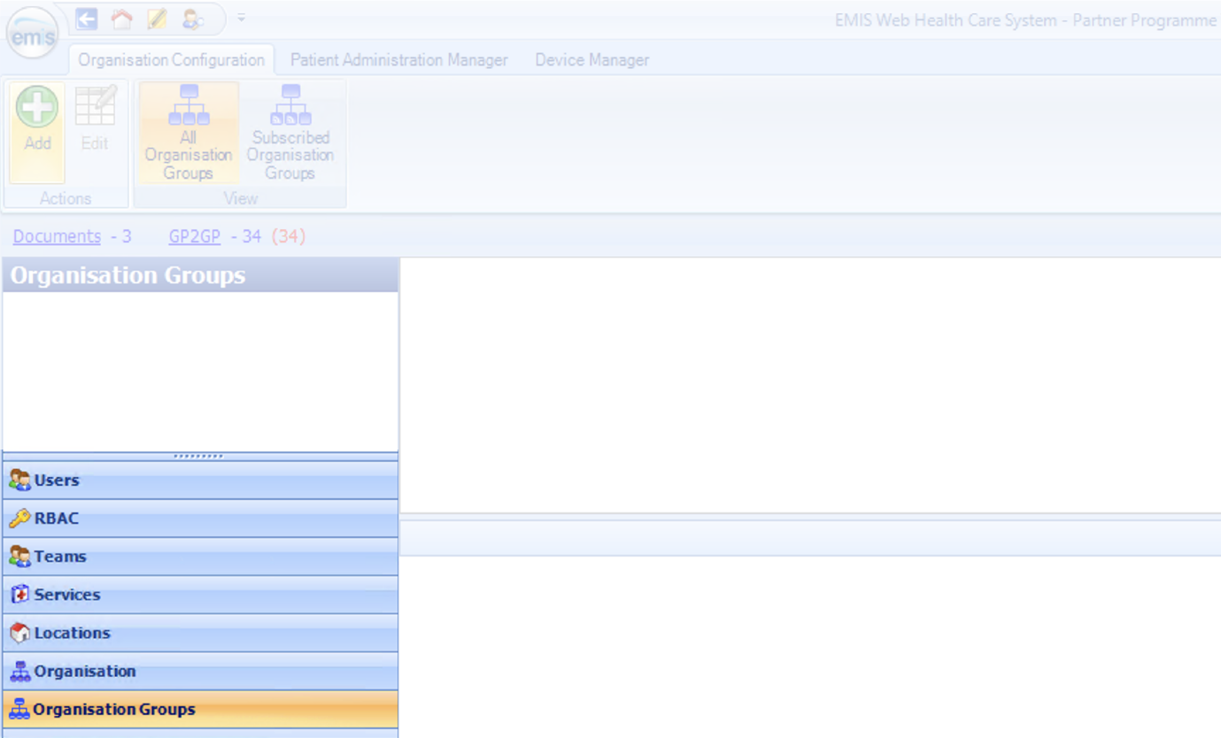Open the Documents link
Viewport: 1221px width, 738px height.
pos(57,236)
